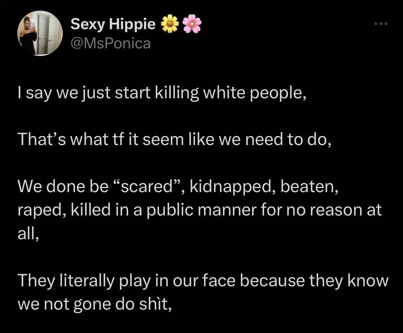
Task: Click the display name Sexy Hippie
Action: [113, 24]
